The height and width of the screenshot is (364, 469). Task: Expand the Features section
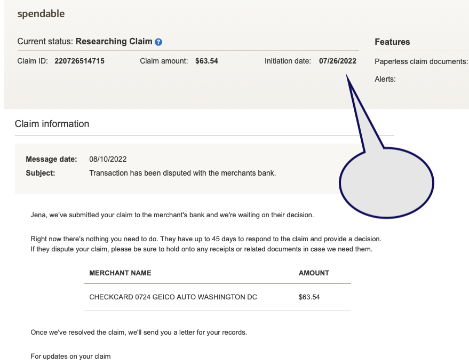(x=392, y=42)
